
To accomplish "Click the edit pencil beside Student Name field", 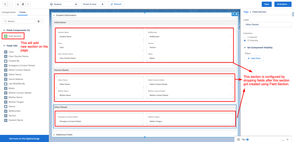I will [140, 36].
